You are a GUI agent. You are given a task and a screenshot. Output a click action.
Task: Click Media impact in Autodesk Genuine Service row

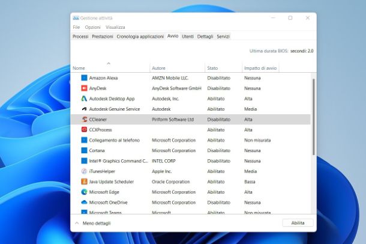click(x=250, y=109)
